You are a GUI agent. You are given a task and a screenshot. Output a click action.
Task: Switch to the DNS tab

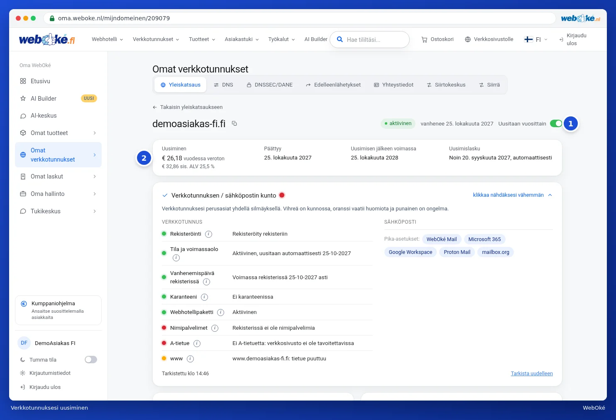tap(223, 85)
